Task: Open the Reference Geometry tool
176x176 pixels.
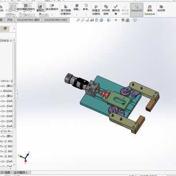Action: [86, 7]
